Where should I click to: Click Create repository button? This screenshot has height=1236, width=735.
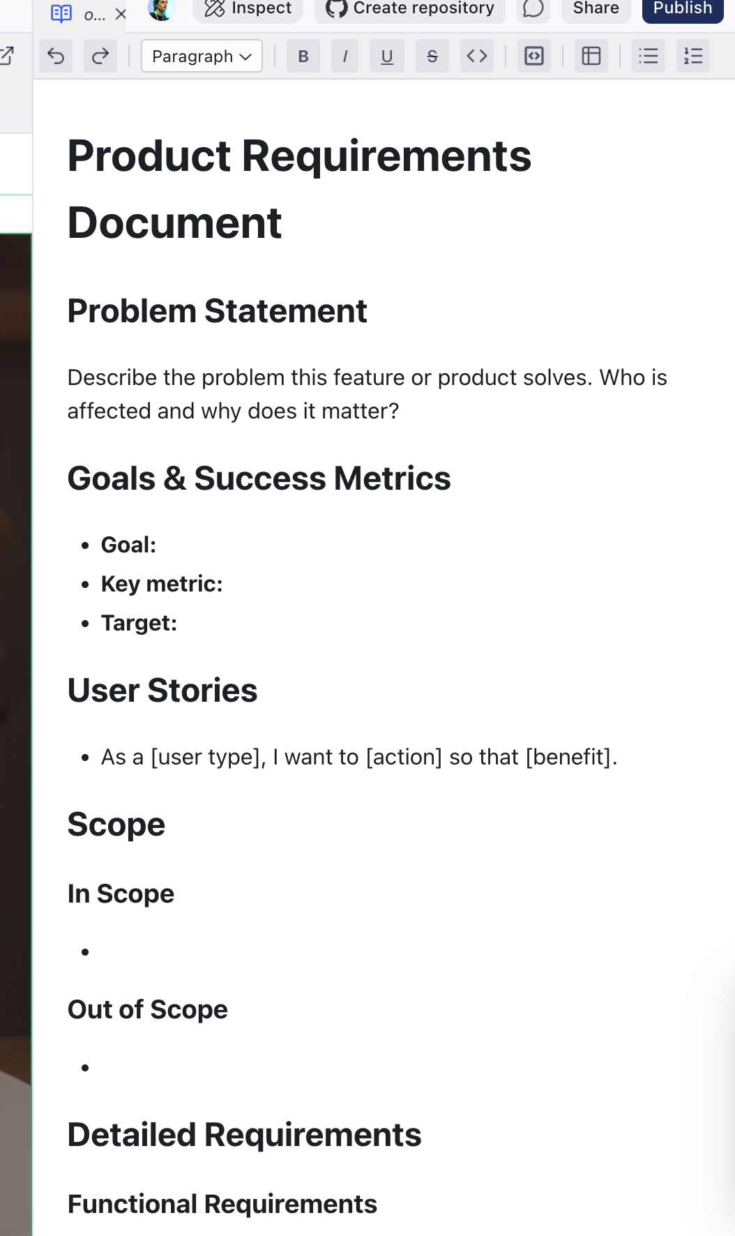[410, 9]
